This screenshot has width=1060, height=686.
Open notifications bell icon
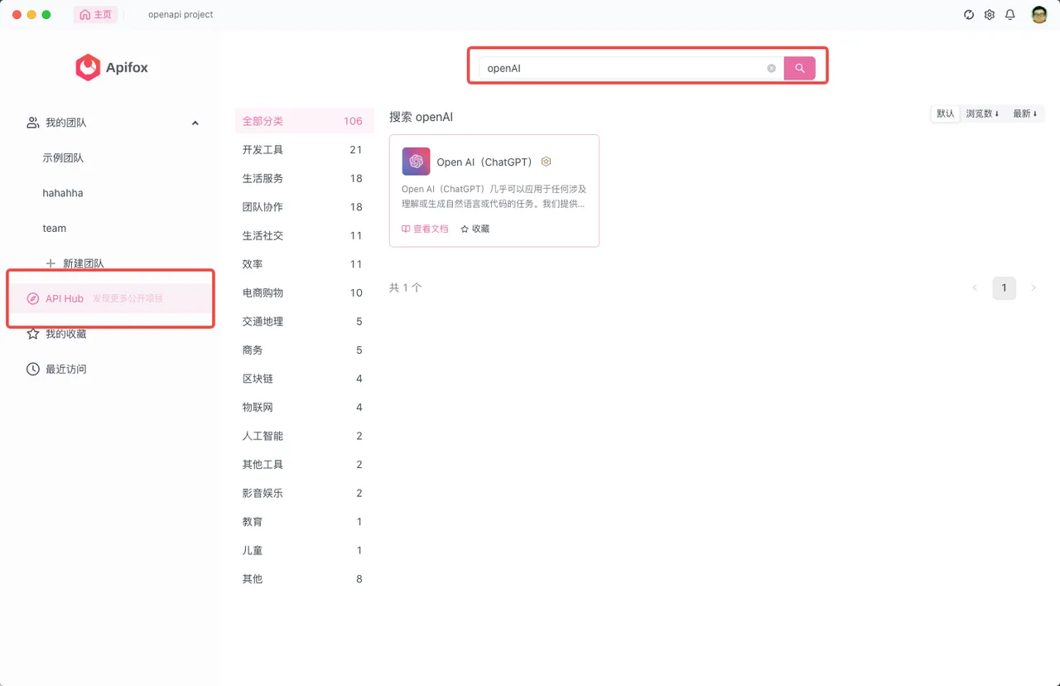click(1010, 15)
